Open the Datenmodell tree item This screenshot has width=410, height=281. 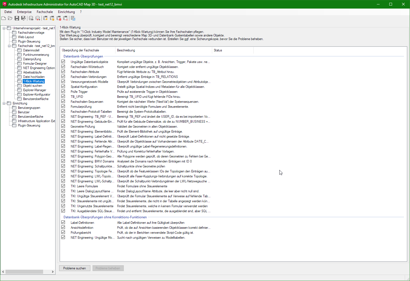tap(31, 50)
